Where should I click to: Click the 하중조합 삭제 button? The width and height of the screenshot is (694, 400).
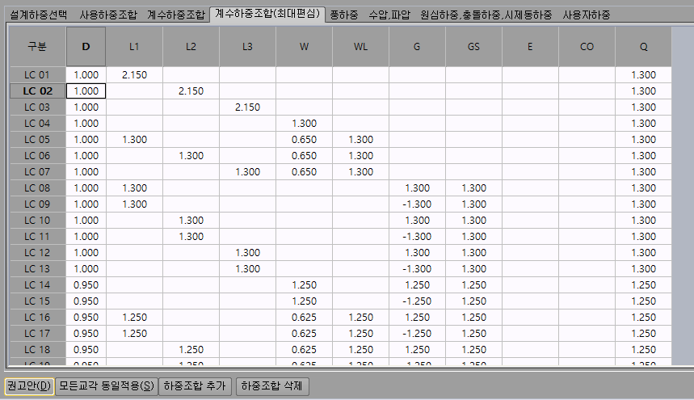pos(271,385)
